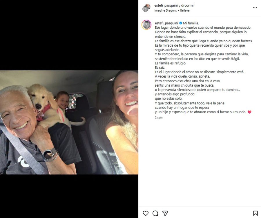
Task: Click the black area above the photo
Action: [69, 35]
